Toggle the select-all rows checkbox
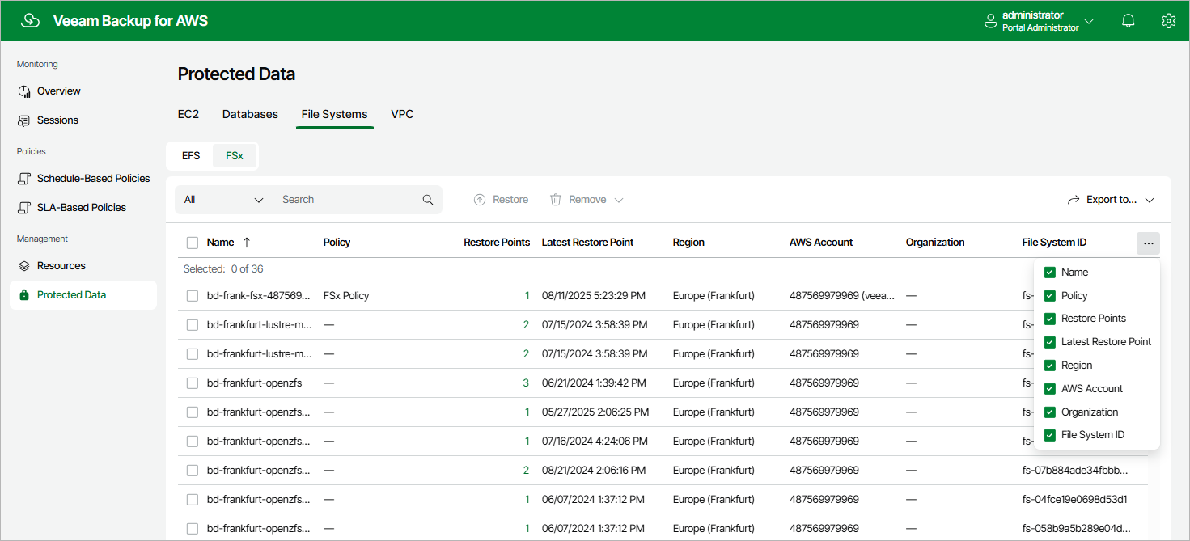Viewport: 1190px width, 541px height. click(x=193, y=243)
